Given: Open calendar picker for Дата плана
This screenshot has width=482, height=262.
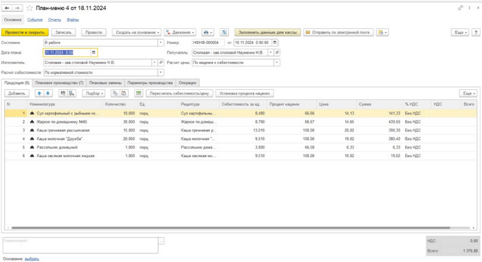Looking at the screenshot, I should pyautogui.click(x=93, y=52).
